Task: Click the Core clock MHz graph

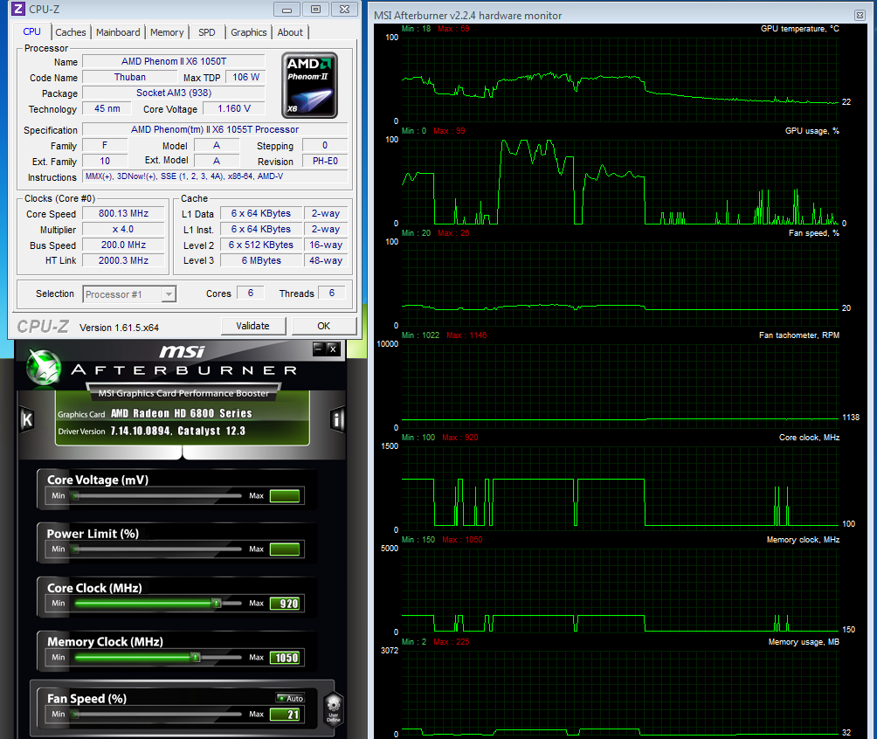Action: pos(620,488)
